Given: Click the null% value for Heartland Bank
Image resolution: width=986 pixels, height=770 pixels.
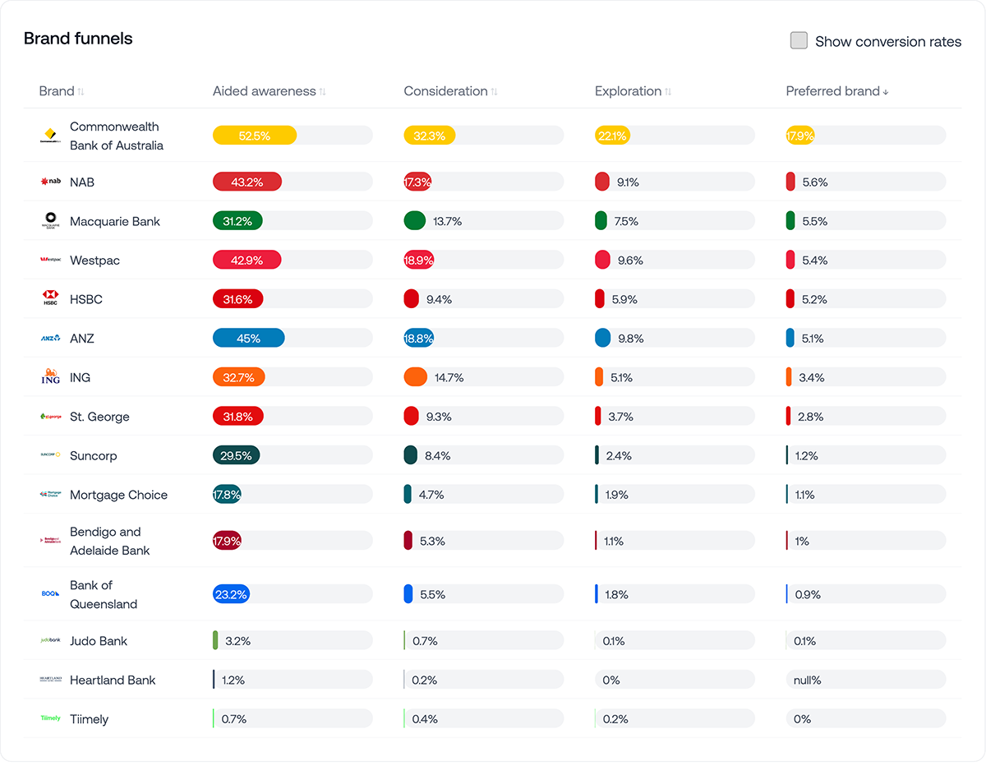Looking at the screenshot, I should point(809,679).
